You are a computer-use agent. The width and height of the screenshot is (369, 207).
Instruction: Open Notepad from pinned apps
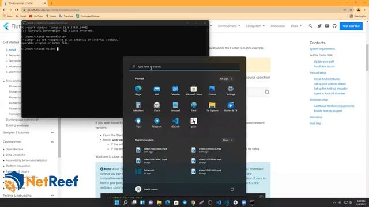click(175, 106)
